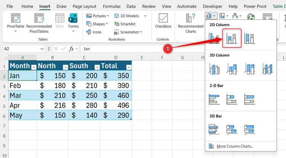Insert the 3D Stacked Bar chart
286x158 pixels.
232,129
